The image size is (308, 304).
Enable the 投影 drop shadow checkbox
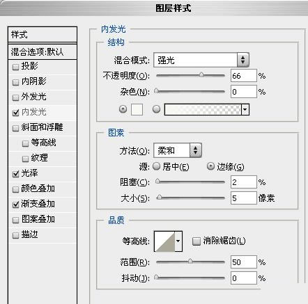point(16,67)
